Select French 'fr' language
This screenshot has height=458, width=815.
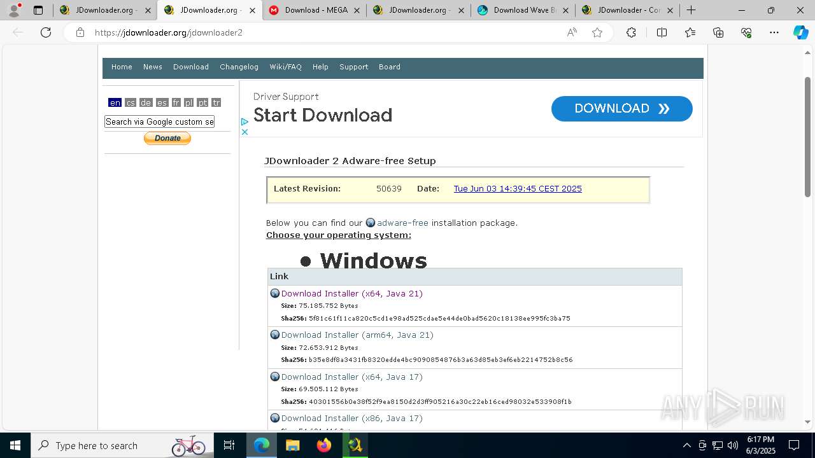[176, 102]
